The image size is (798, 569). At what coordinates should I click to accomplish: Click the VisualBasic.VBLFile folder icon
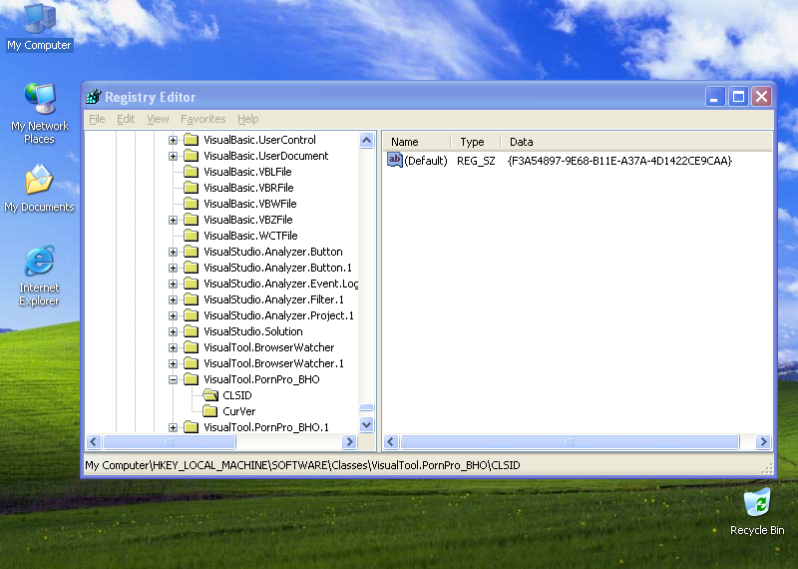click(191, 171)
